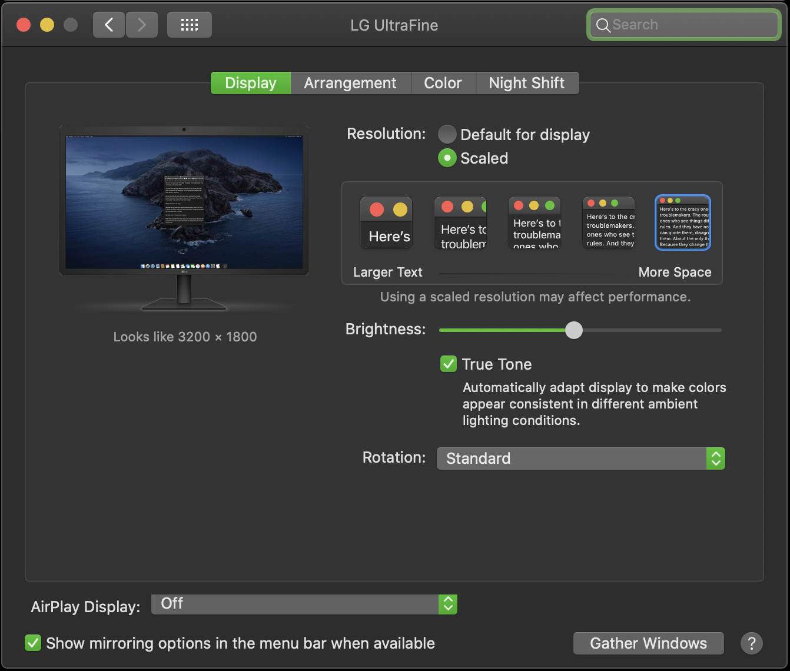The image size is (790, 671).
Task: Choose the highlighted More Space resolution thumbnail
Action: pos(683,222)
